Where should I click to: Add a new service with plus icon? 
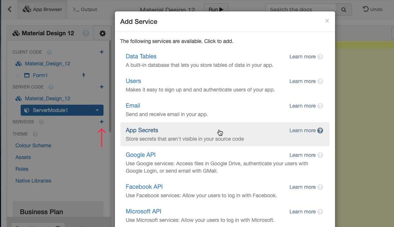click(102, 122)
